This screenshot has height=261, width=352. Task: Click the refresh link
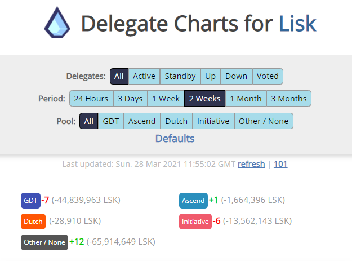(251, 164)
